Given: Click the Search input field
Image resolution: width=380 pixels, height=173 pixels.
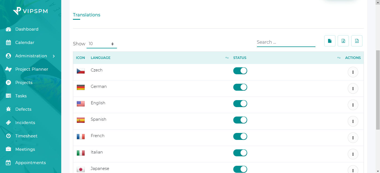Looking at the screenshot, I should point(286,42).
